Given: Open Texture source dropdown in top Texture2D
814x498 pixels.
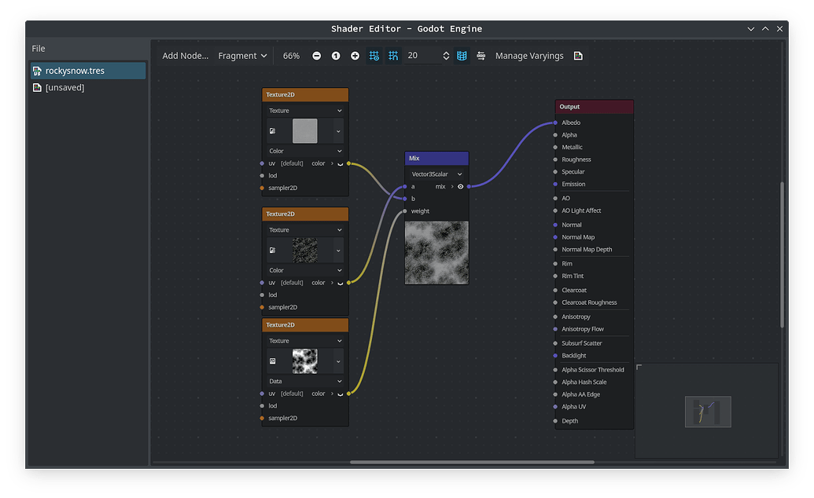Looking at the screenshot, I should pos(305,111).
